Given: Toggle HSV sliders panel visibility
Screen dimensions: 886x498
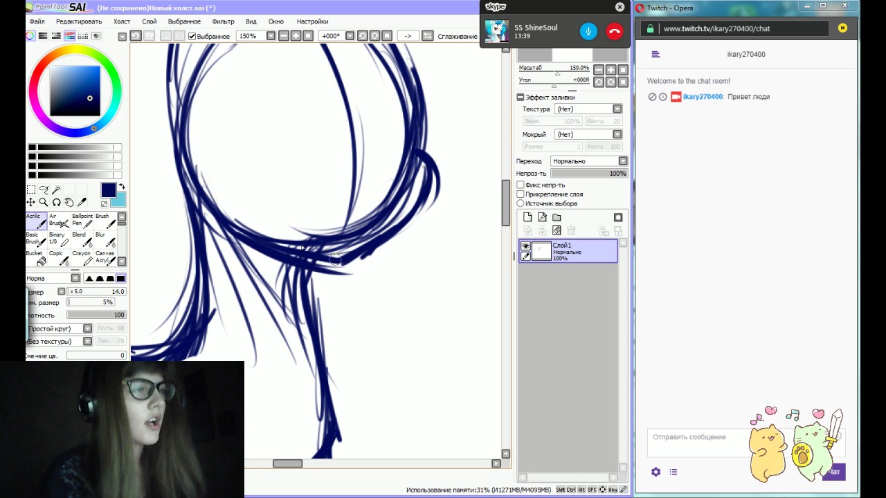Looking at the screenshot, I should (x=56, y=36).
